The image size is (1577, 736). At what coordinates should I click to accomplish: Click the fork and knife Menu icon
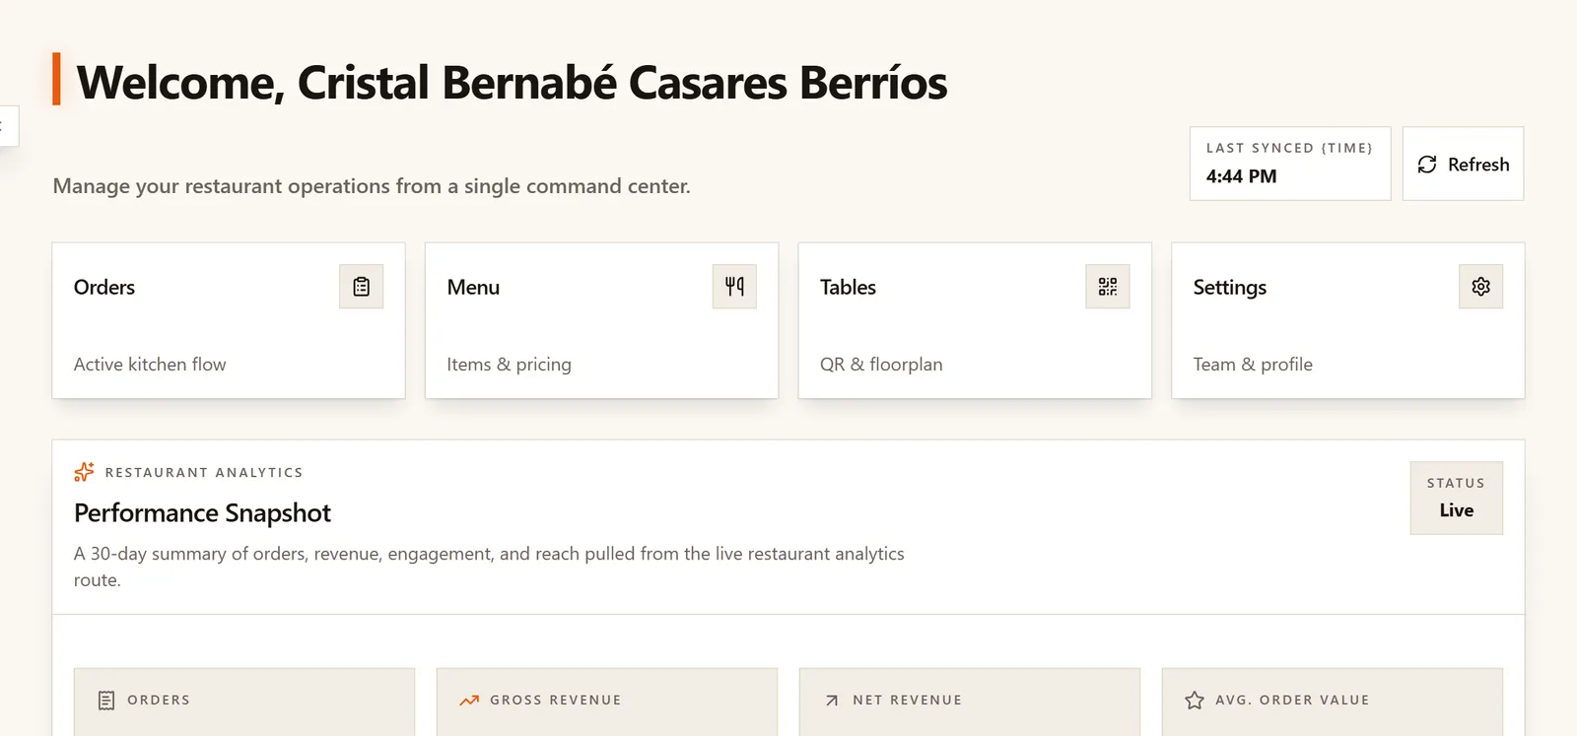(734, 287)
